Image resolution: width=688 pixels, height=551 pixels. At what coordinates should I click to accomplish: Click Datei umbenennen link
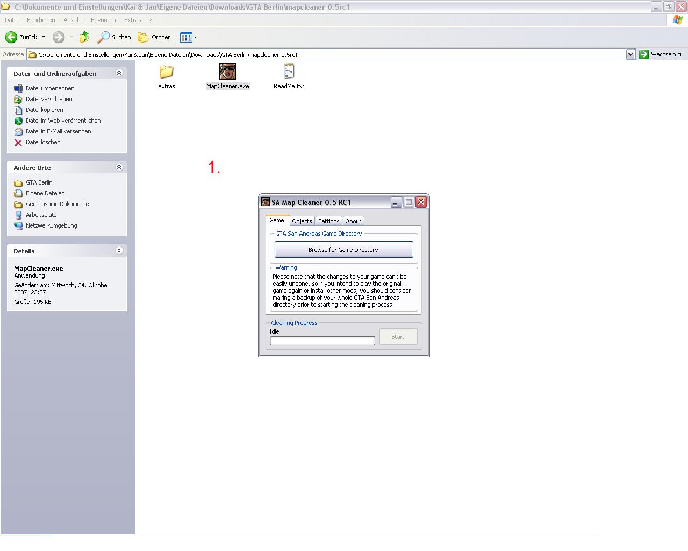[50, 88]
